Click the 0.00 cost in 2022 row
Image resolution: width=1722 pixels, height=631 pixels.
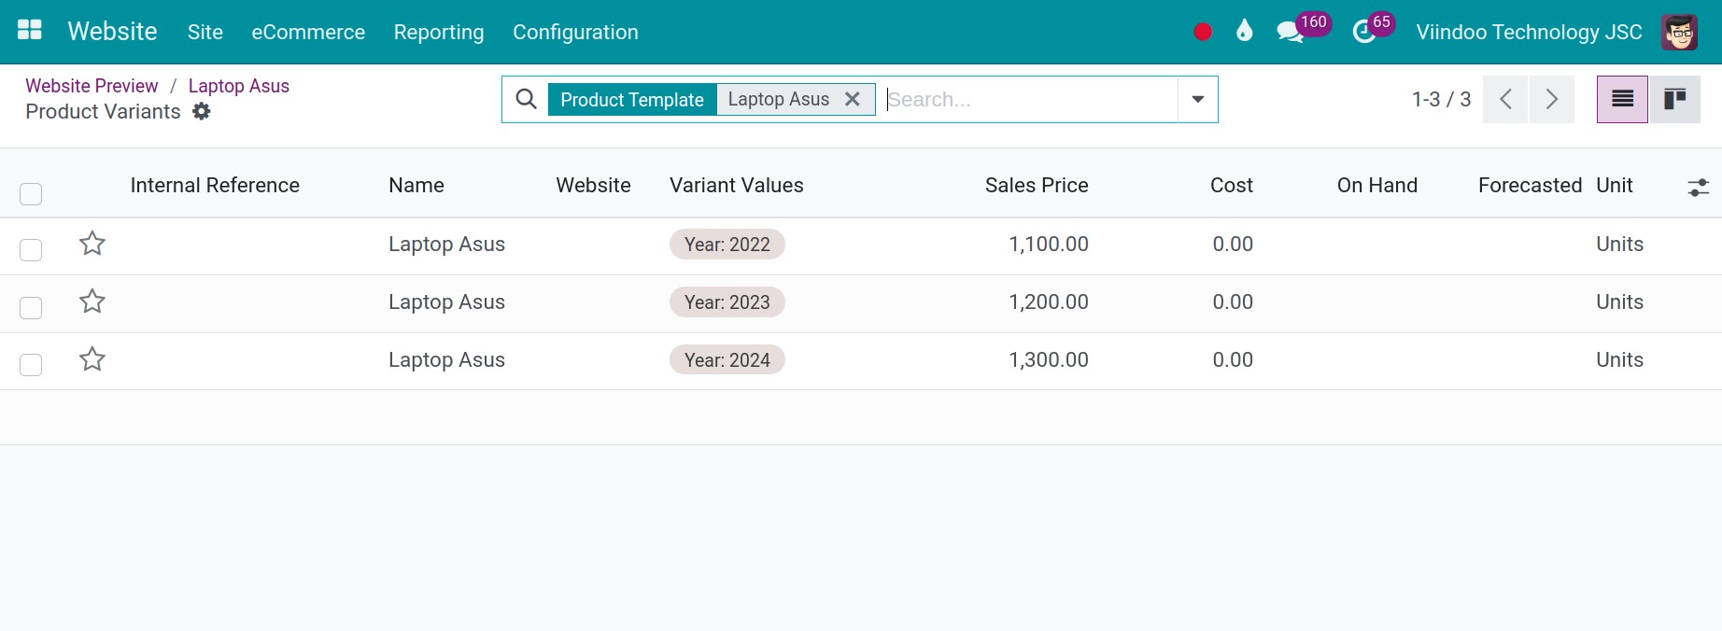pos(1233,245)
